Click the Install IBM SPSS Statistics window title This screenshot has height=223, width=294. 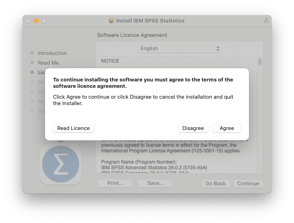pyautogui.click(x=150, y=20)
